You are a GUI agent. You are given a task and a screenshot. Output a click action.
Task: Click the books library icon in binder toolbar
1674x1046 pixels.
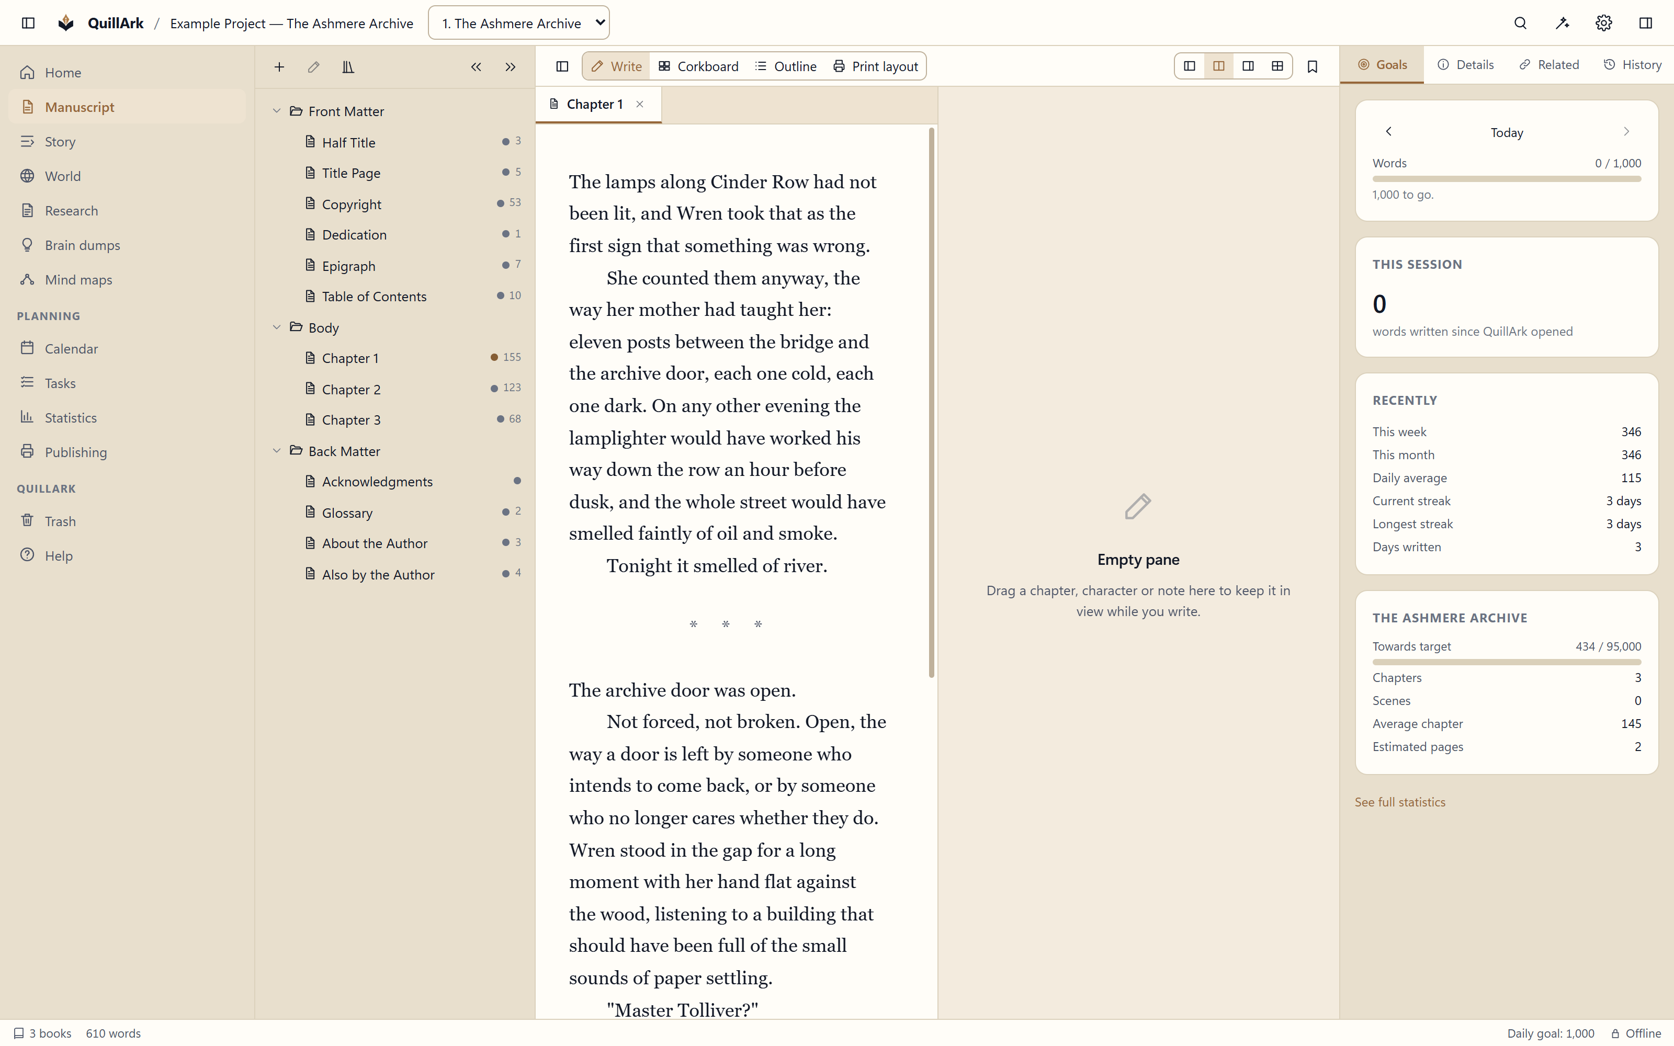348,66
